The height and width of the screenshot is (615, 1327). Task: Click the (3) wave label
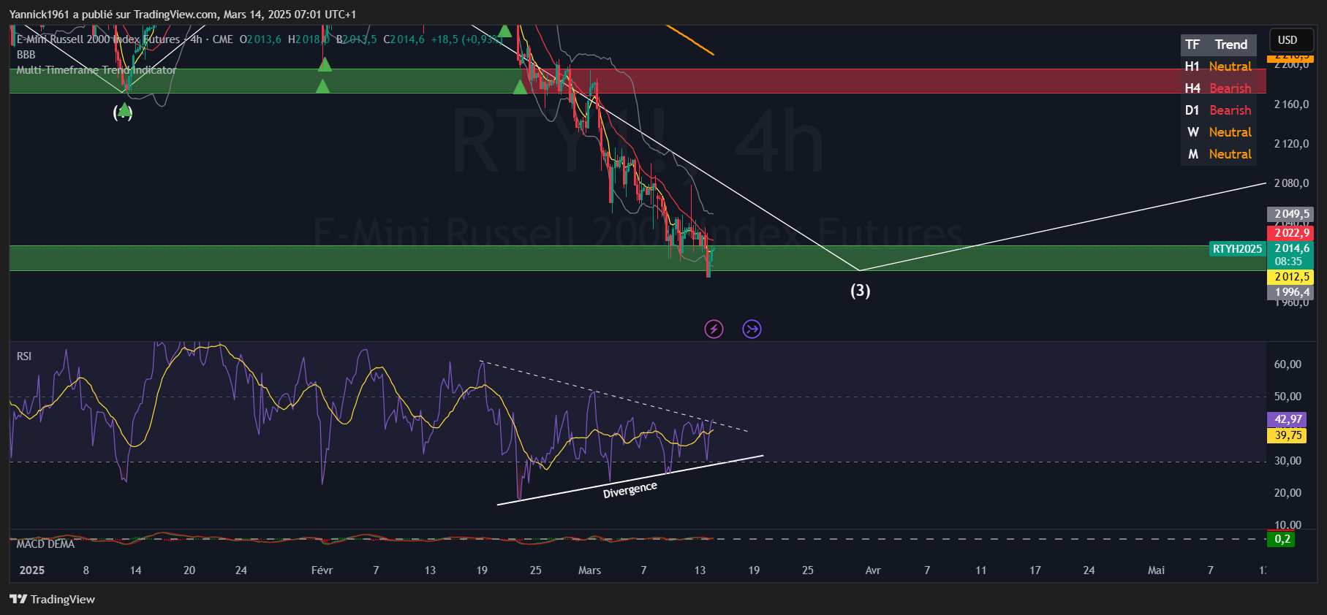[861, 291]
